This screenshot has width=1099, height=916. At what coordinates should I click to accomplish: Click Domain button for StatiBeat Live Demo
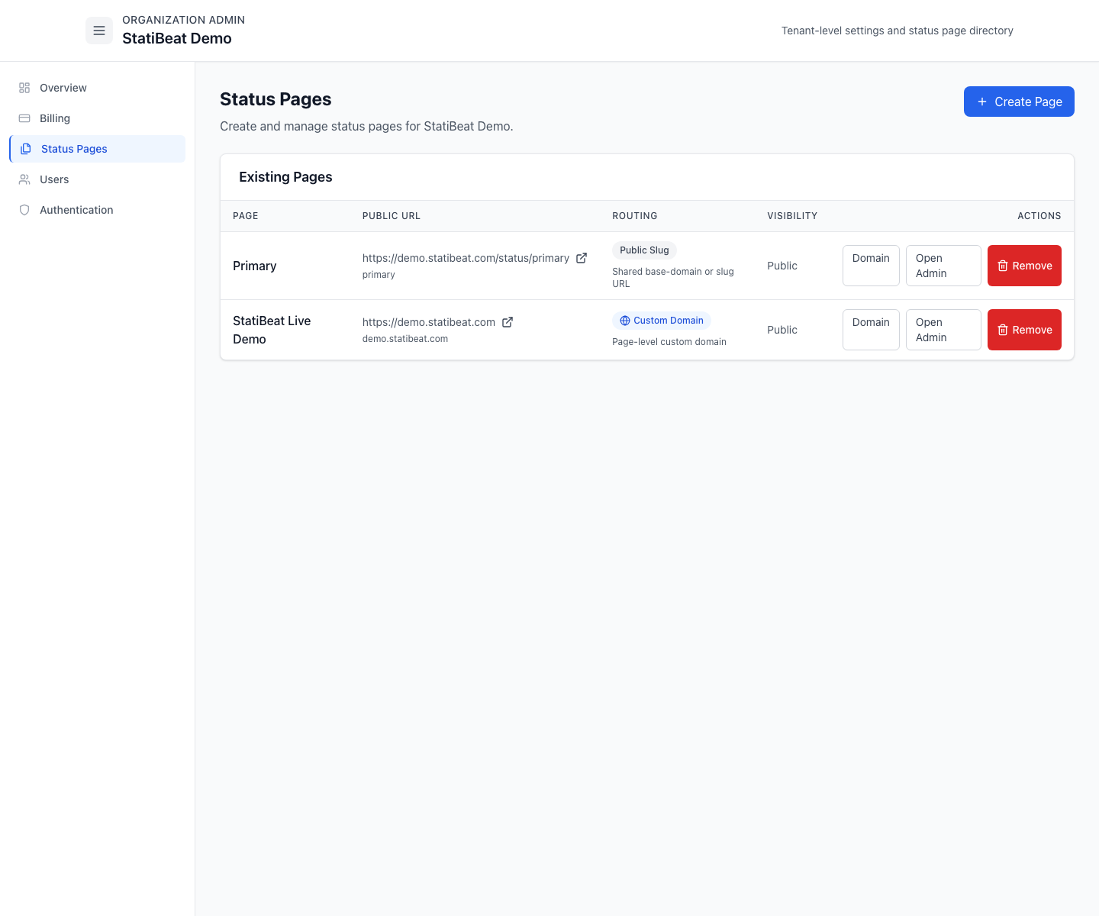pyautogui.click(x=871, y=330)
